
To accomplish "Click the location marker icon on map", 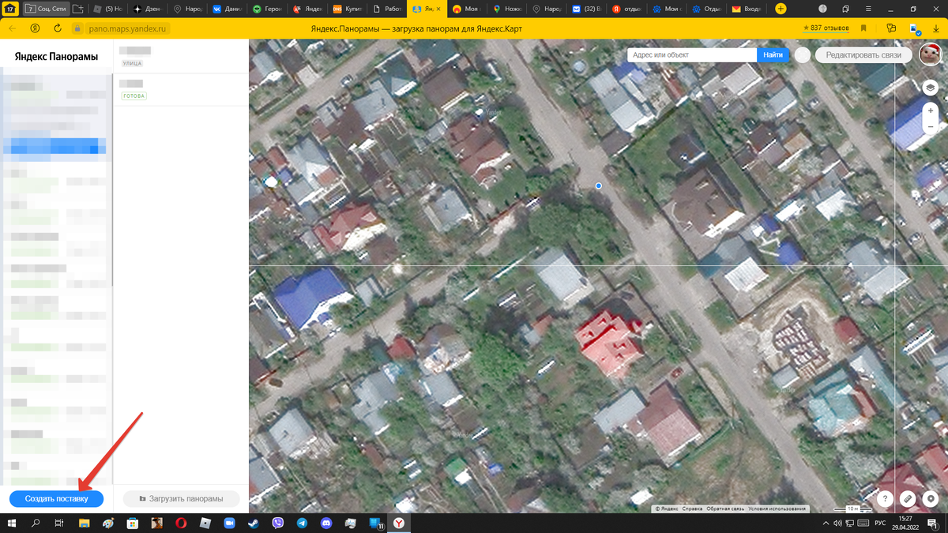I will tap(931, 499).
